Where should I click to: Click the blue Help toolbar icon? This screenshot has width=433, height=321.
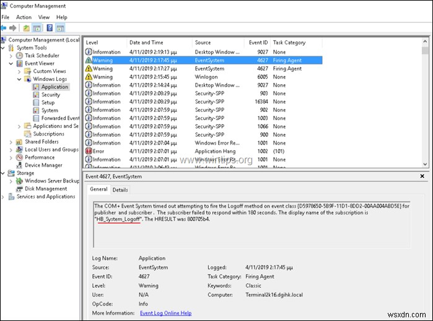(50, 28)
